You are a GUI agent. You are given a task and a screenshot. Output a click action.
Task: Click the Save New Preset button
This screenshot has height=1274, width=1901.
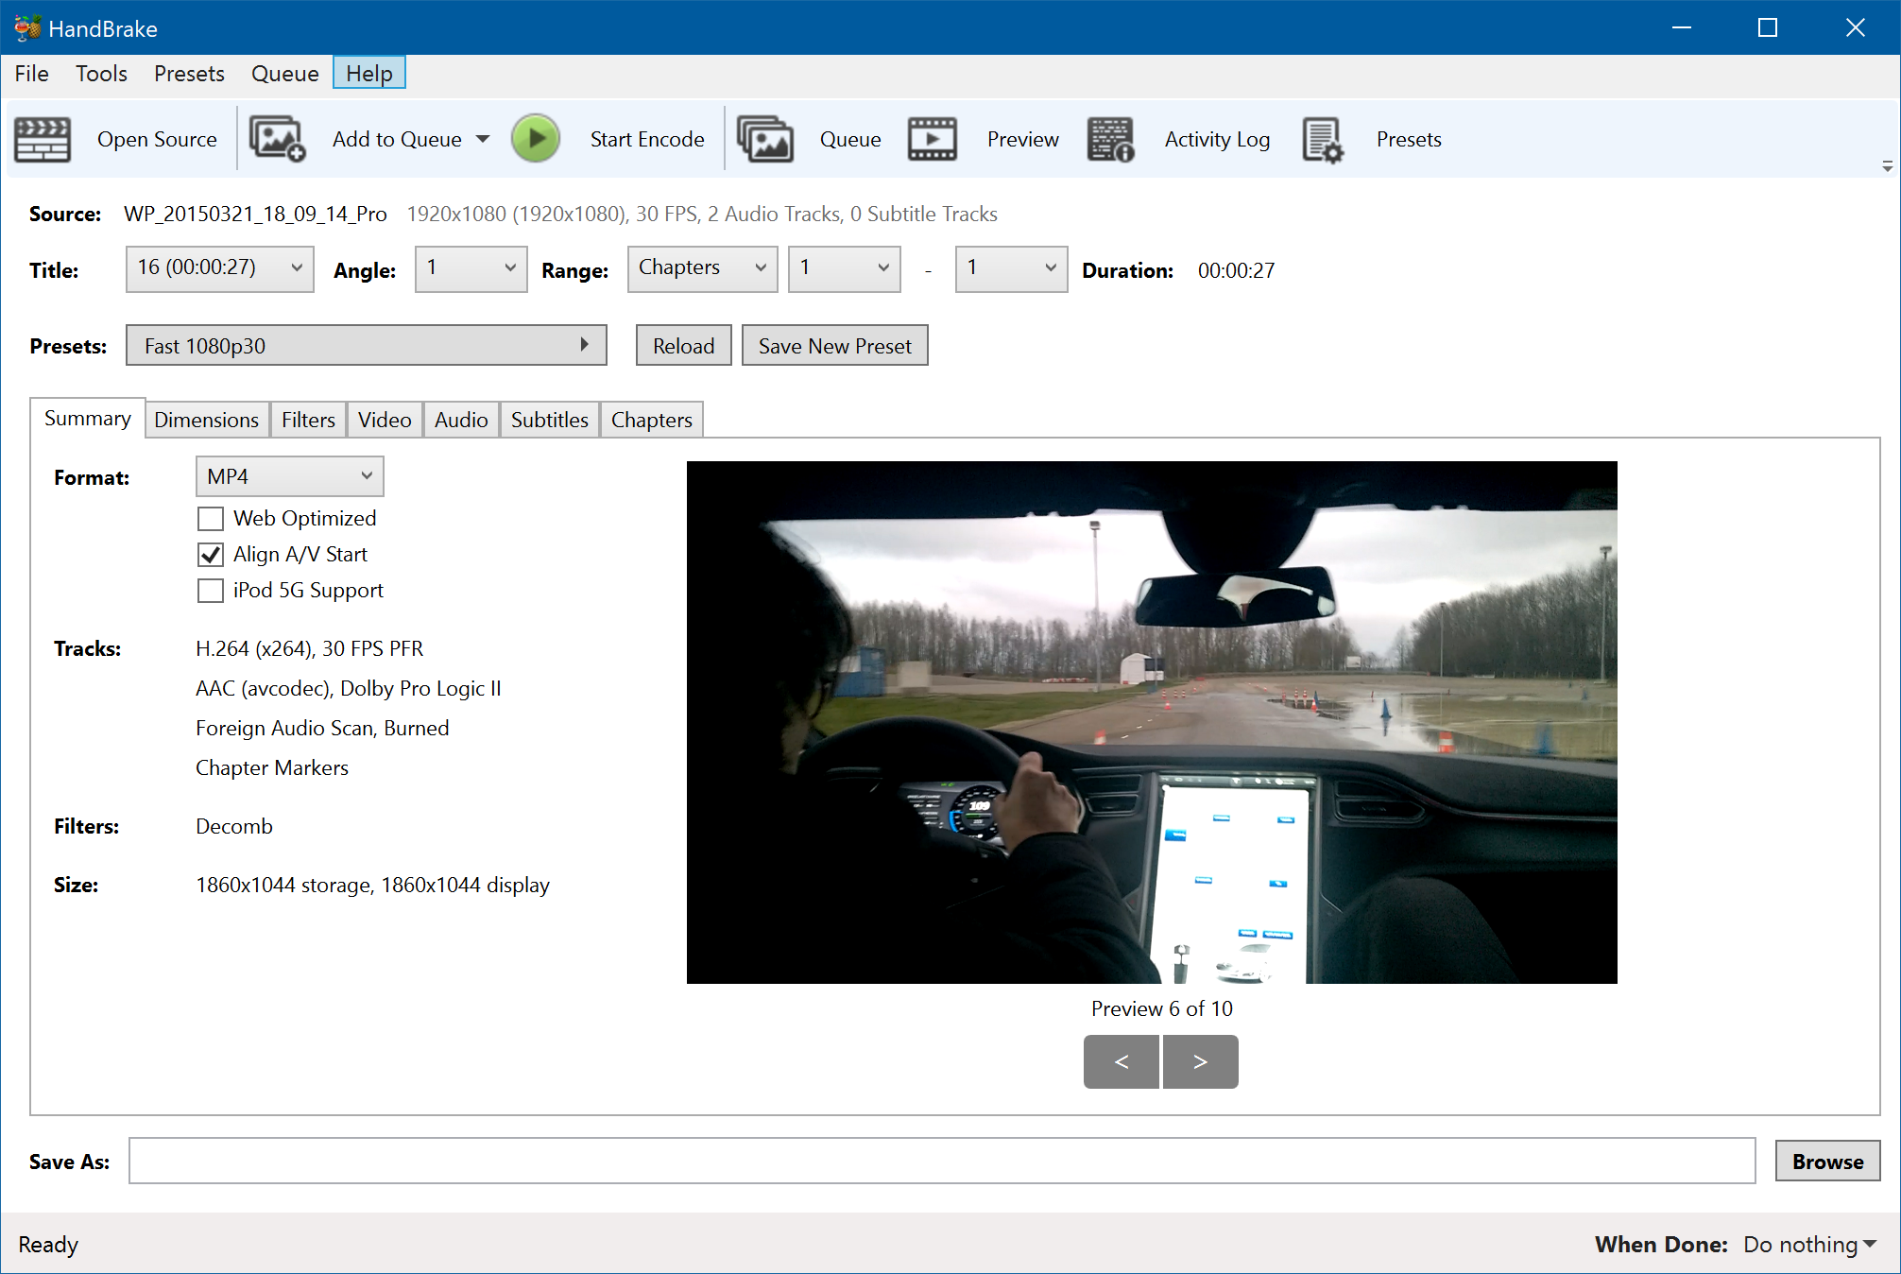834,346
